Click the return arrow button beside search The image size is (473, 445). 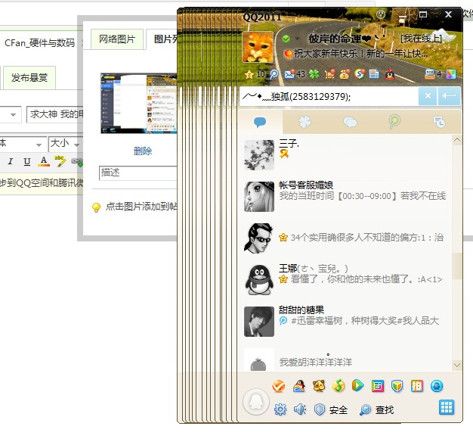pos(449,96)
